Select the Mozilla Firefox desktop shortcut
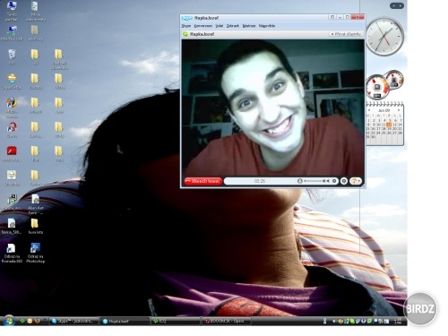This screenshot has width=448, height=336. [x=12, y=108]
